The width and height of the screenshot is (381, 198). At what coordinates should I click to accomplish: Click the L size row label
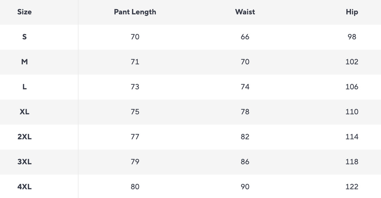pos(24,87)
